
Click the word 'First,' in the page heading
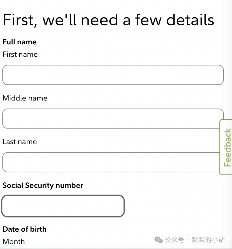[20, 20]
